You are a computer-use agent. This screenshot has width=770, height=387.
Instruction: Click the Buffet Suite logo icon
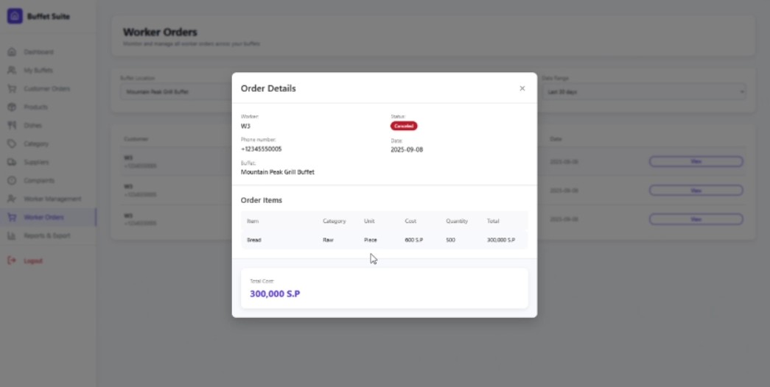pos(15,16)
